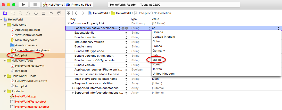This screenshot has height=110, width=282.
Task: Show the Breakpoint navigator
Action: pos(51,13)
